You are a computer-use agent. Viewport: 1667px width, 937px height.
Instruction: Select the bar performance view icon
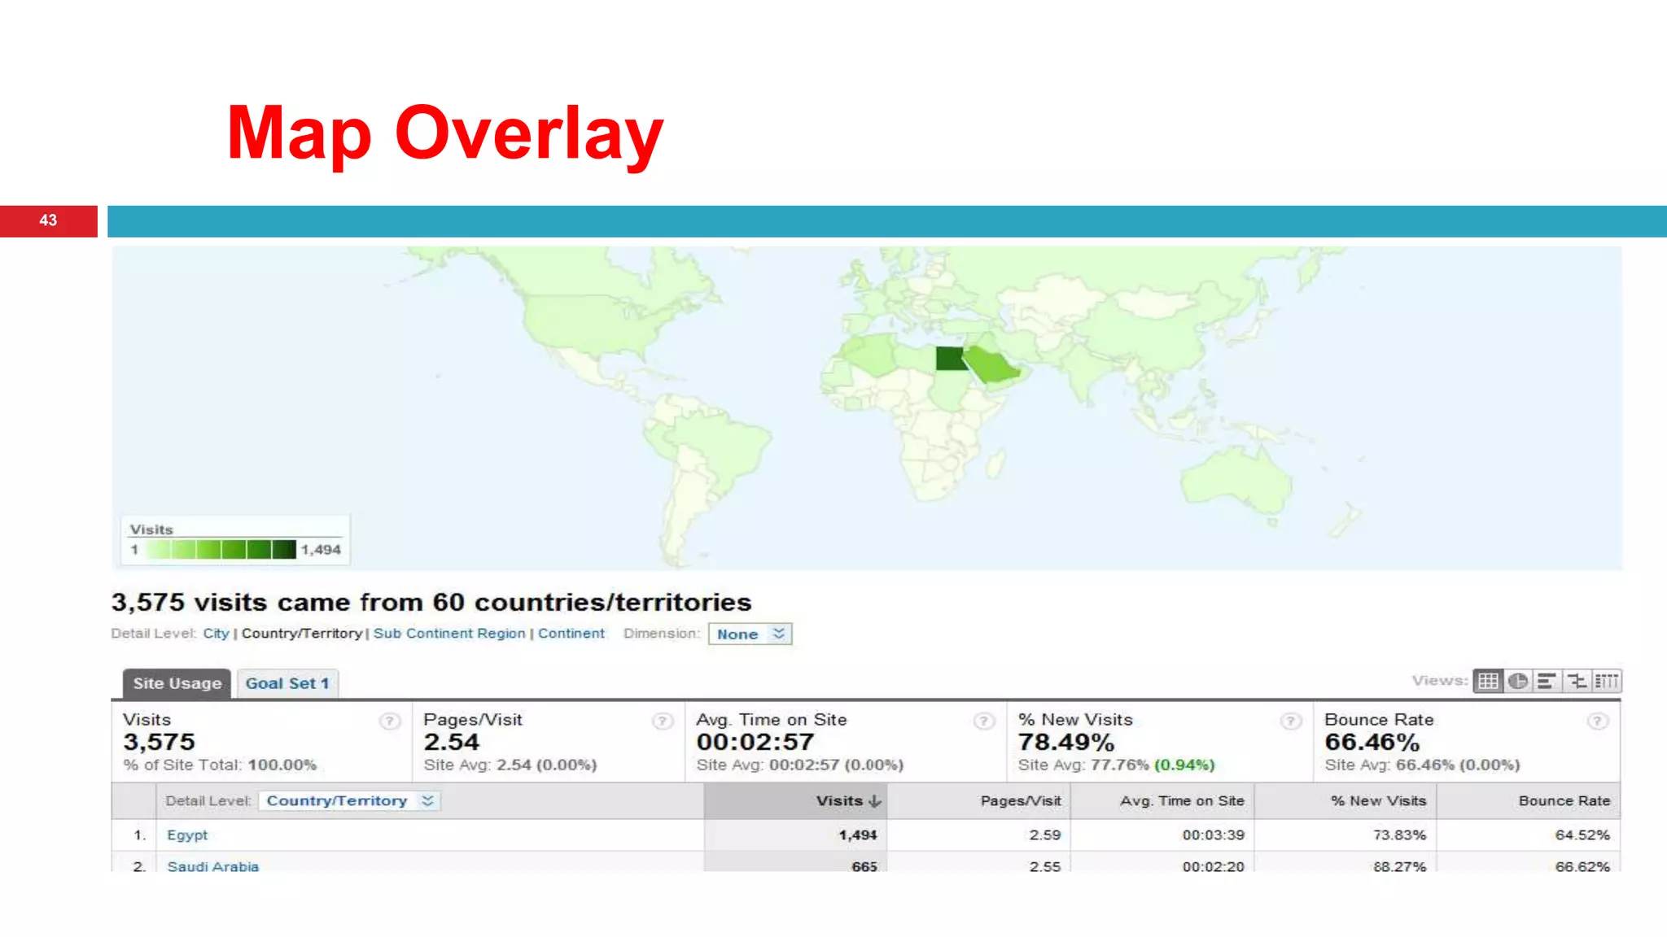pos(1547,681)
